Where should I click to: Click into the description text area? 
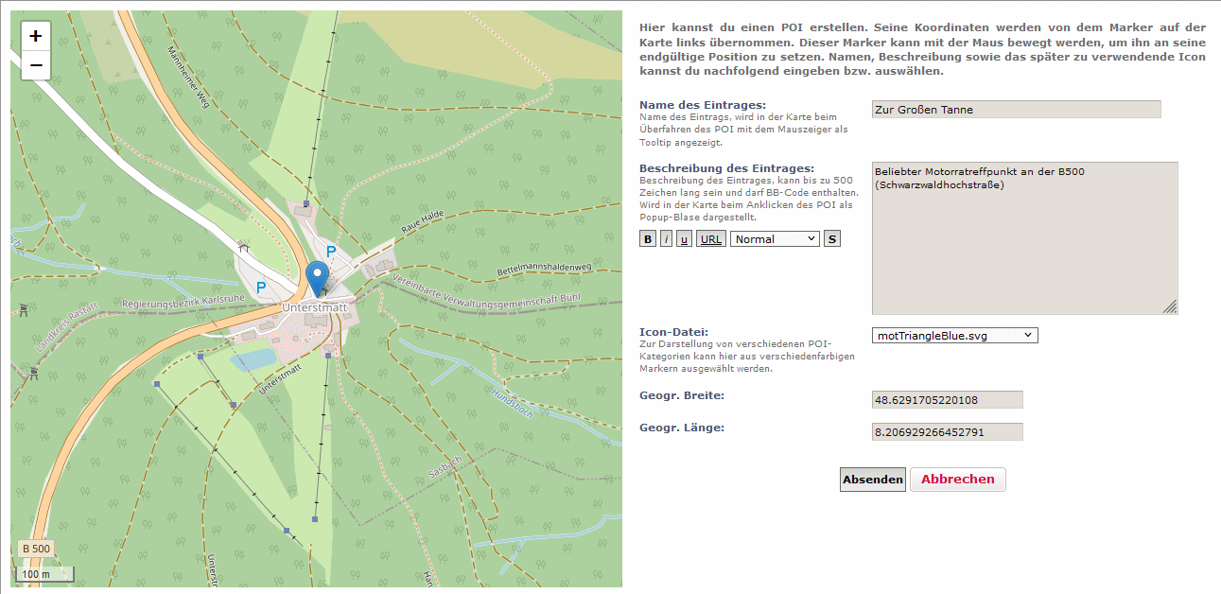tap(1024, 238)
